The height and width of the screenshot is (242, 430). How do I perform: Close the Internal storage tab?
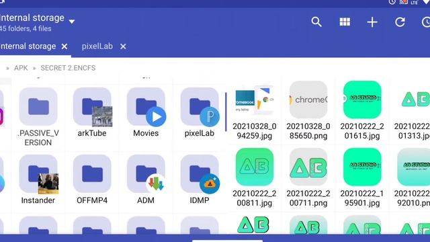pyautogui.click(x=64, y=46)
